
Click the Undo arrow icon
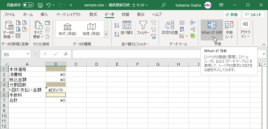(x=49, y=5)
